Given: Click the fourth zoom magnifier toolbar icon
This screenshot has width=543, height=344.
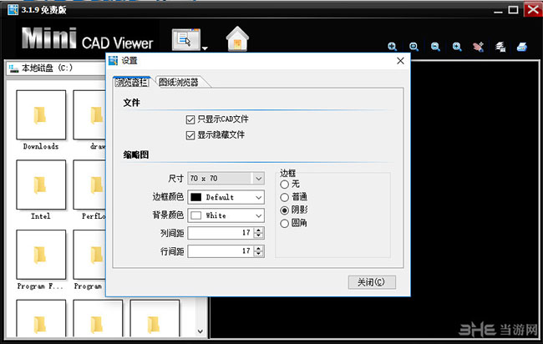Looking at the screenshot, I should pyautogui.click(x=457, y=47).
